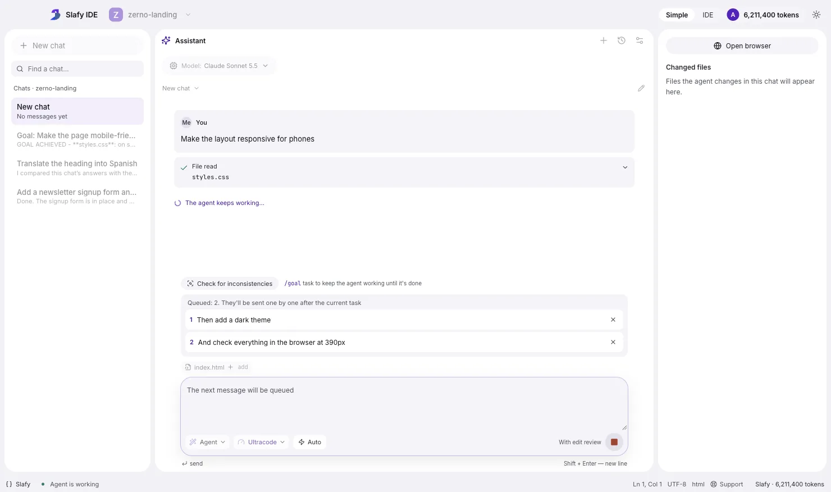Expand the Agent mode dropdown
The width and height of the screenshot is (831, 492).
coord(207,442)
